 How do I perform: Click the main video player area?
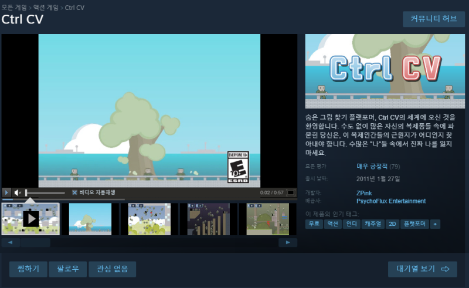point(149,111)
